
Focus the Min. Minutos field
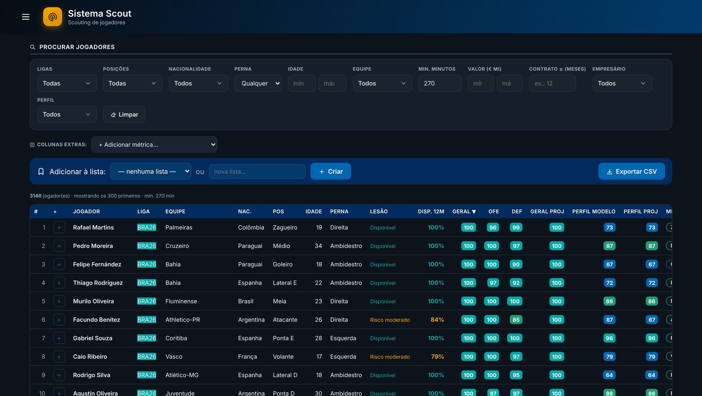(440, 83)
